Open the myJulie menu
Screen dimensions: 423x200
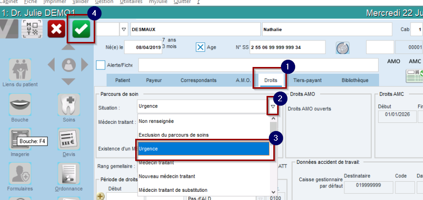(158, 1)
